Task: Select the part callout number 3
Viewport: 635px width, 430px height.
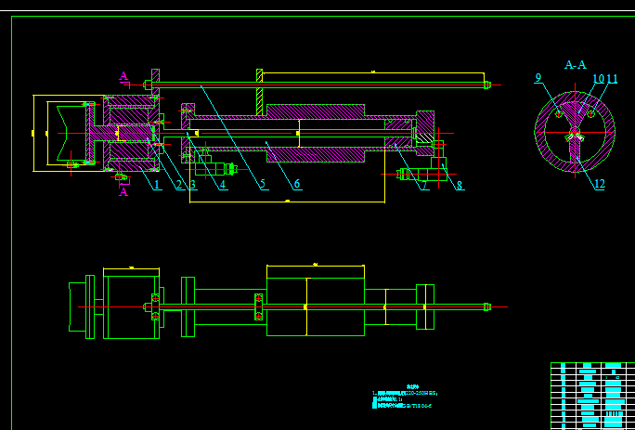Action: tap(193, 185)
